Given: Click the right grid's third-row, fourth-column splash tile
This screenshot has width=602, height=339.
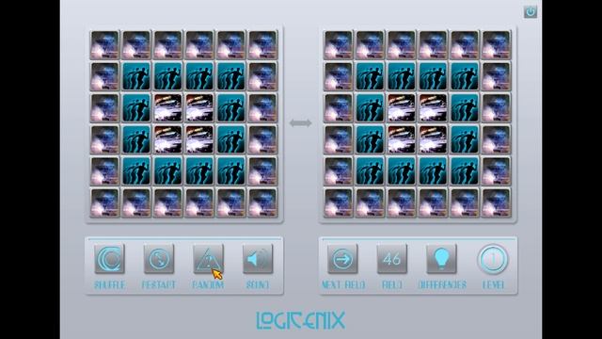Looking at the screenshot, I should pos(433,108).
